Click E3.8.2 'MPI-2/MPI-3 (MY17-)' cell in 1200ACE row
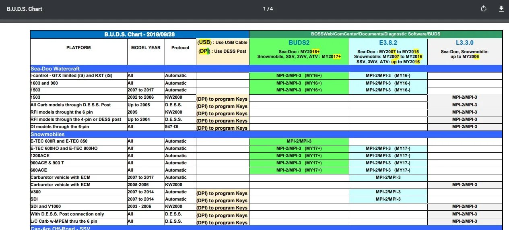This screenshot has width=509, height=230. pyautogui.click(x=388, y=156)
